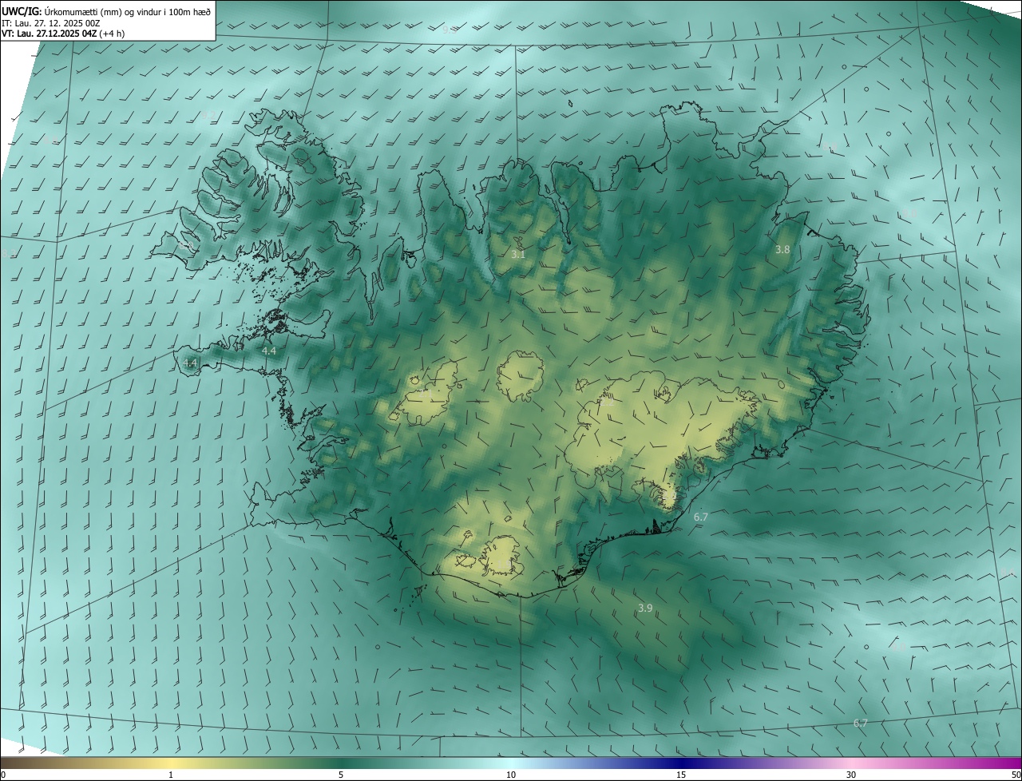Click the 6.7 label by the southeast coast
Image resolution: width=1022 pixels, height=781 pixels.
[x=701, y=517]
